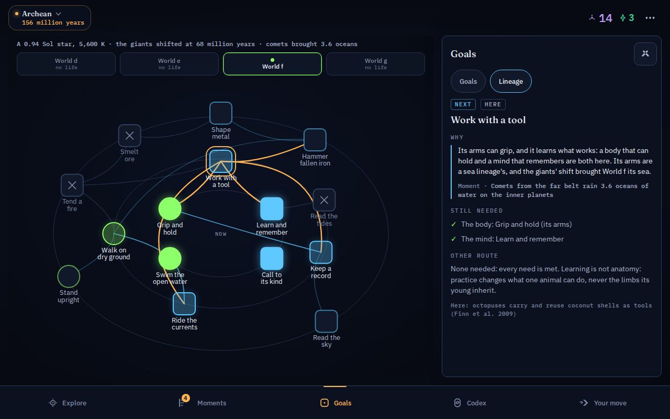Select the Keep a record node

(x=321, y=252)
